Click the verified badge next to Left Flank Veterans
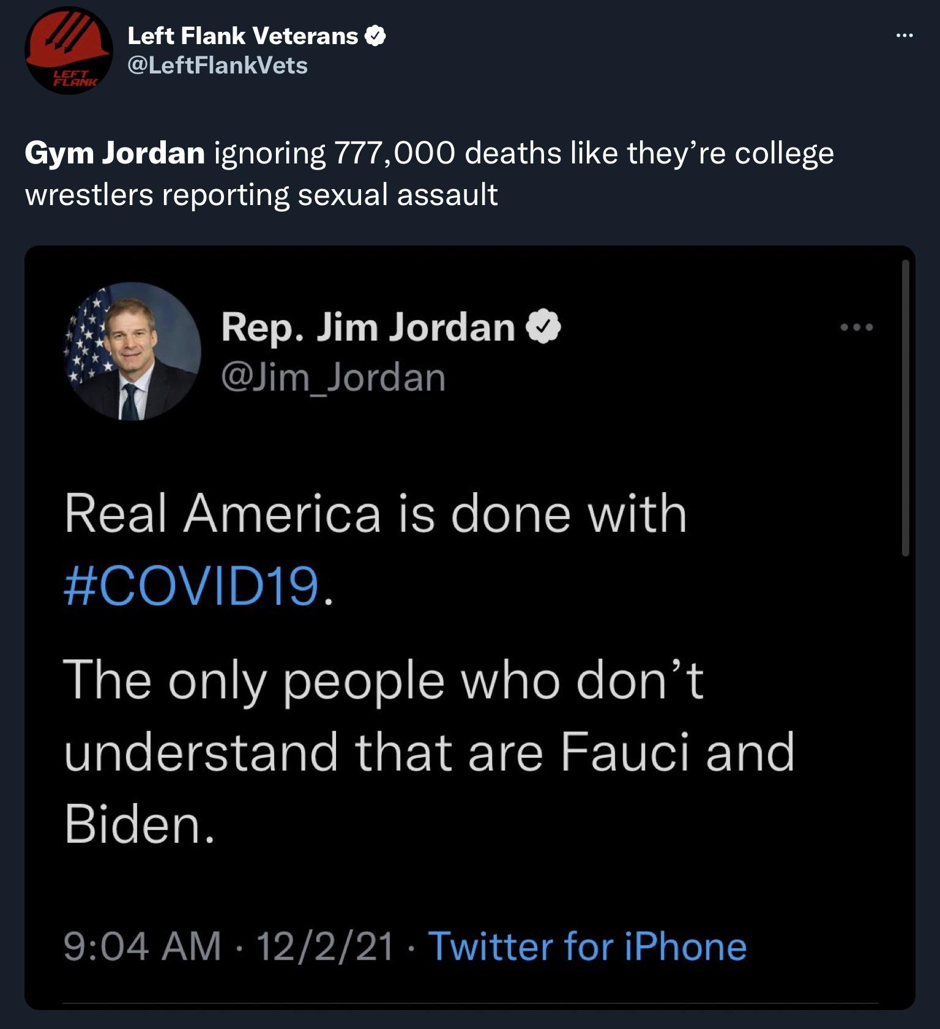 375,35
